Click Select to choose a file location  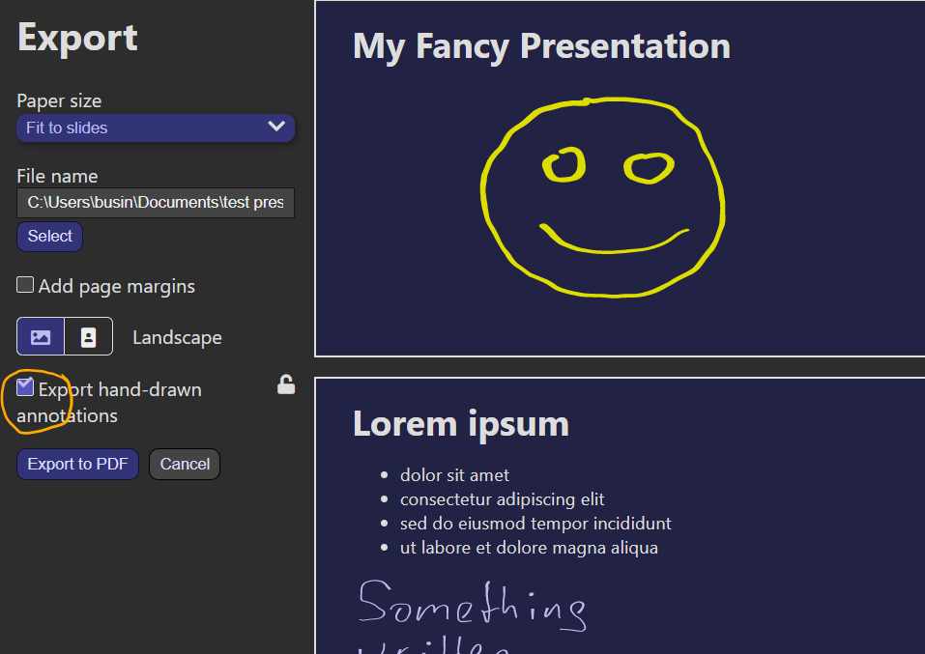pos(49,236)
